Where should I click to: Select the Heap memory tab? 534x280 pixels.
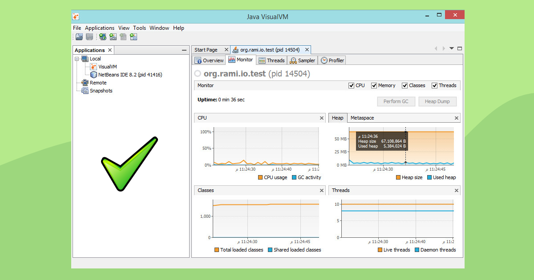[338, 118]
